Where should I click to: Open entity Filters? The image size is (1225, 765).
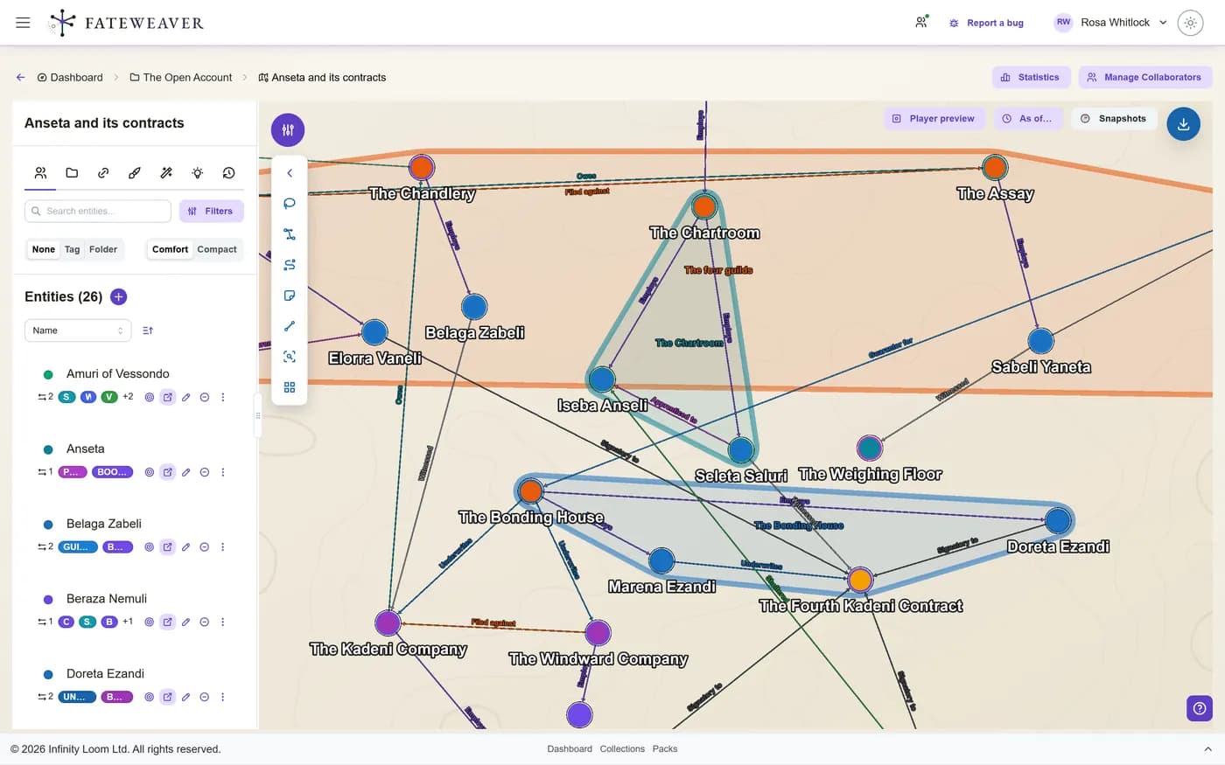211,211
